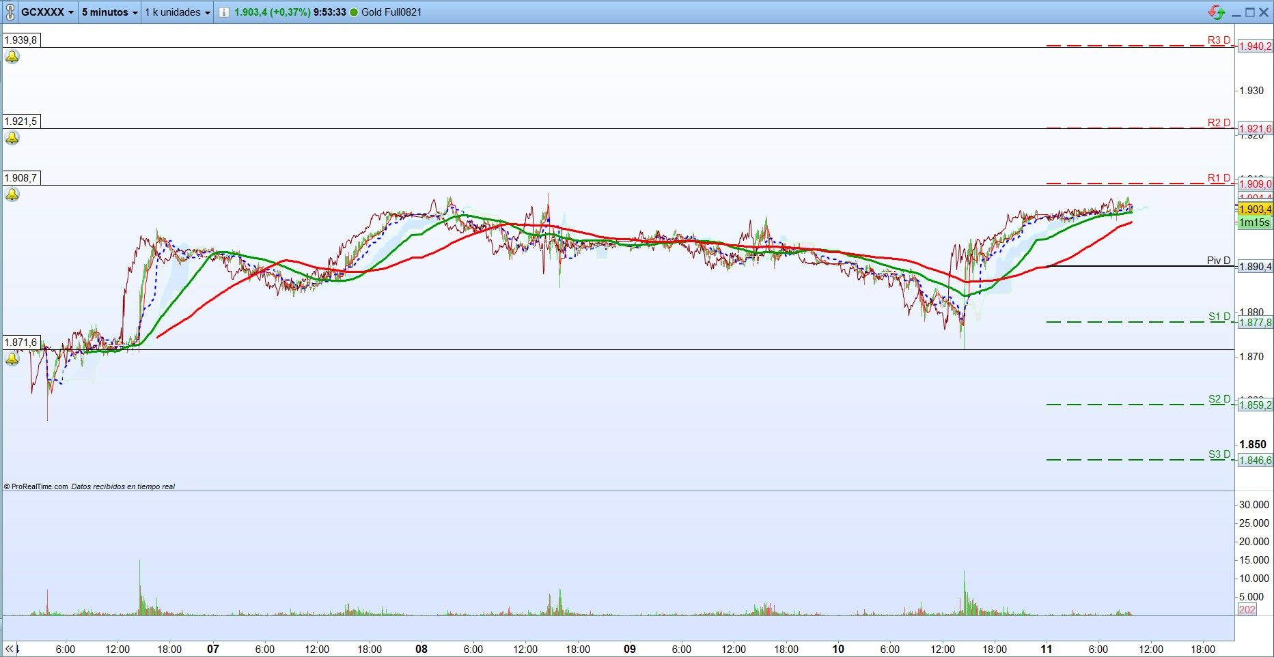Open the 5 minutos timeframe dropdown
Image resolution: width=1274 pixels, height=657 pixels.
[109, 12]
